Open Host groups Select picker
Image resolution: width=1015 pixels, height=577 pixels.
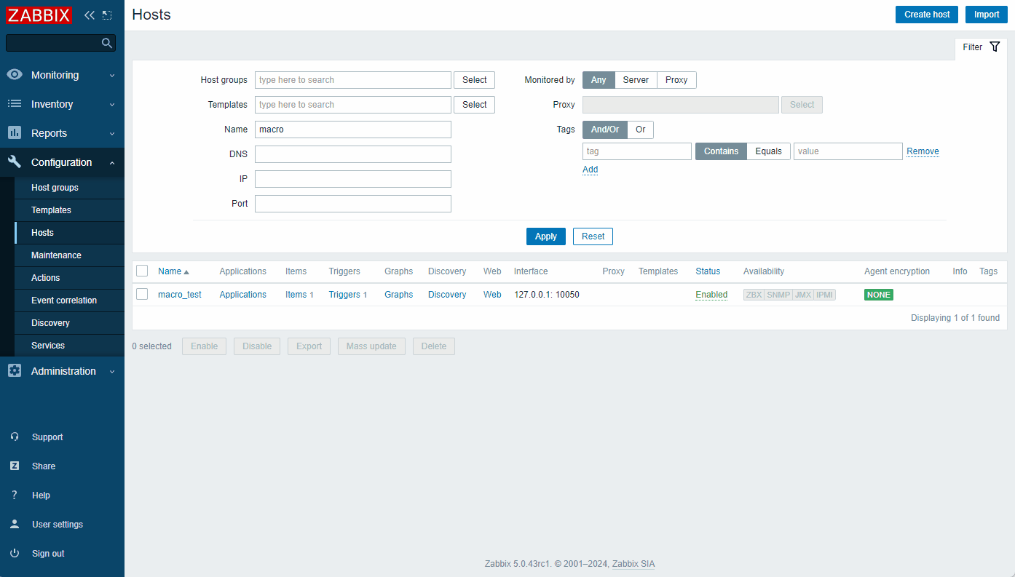coord(474,80)
